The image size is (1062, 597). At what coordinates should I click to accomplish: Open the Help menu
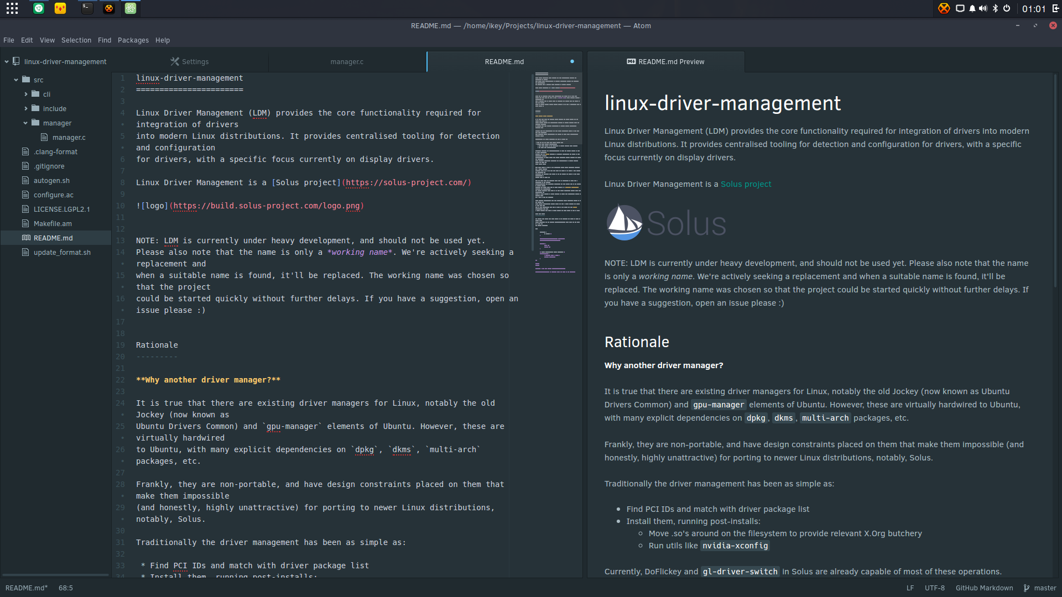[x=163, y=40]
